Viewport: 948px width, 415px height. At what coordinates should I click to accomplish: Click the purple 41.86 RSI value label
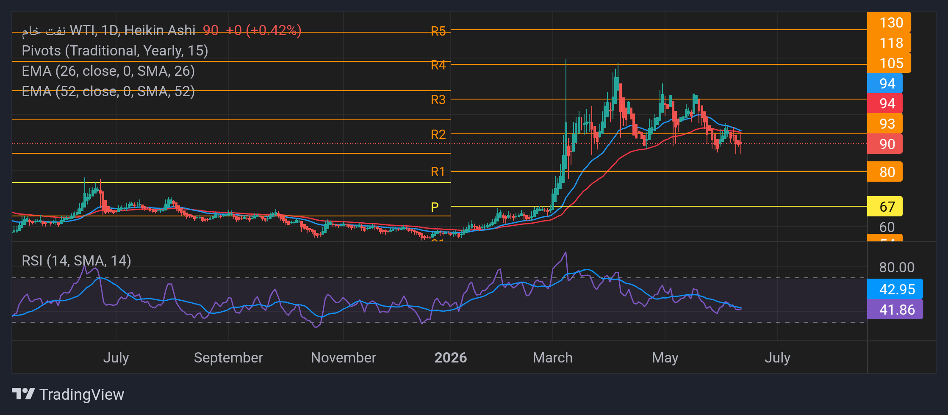(x=895, y=310)
